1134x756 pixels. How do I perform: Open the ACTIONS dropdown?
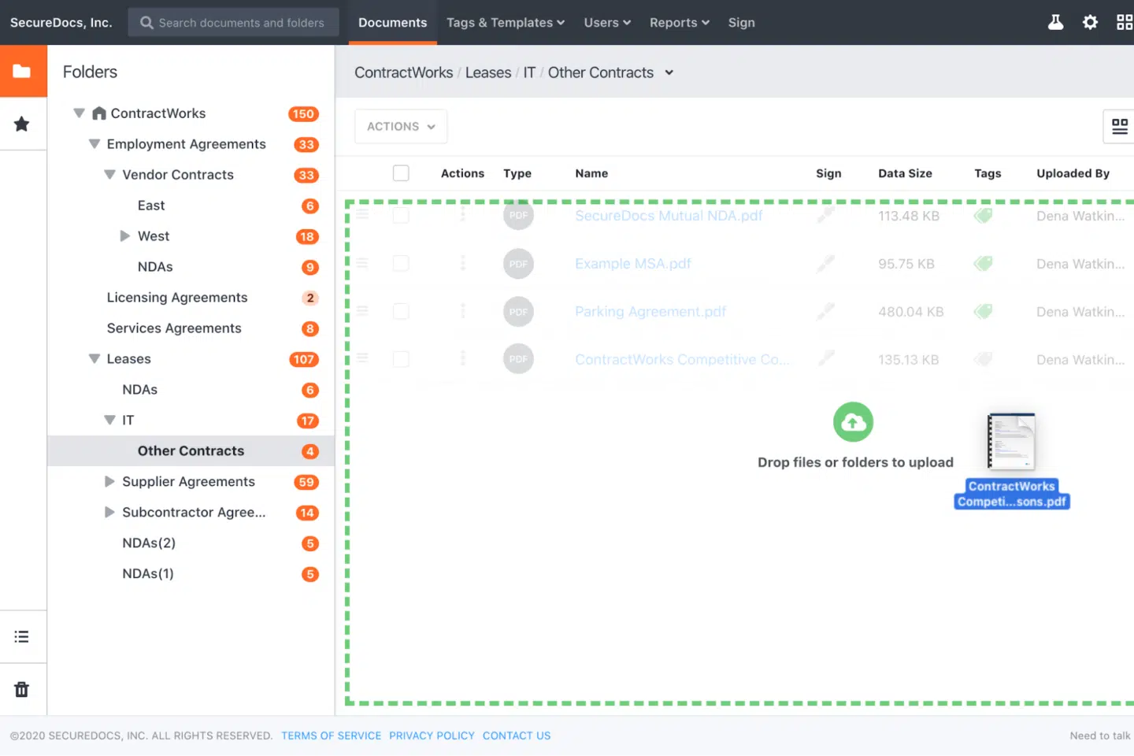401,126
